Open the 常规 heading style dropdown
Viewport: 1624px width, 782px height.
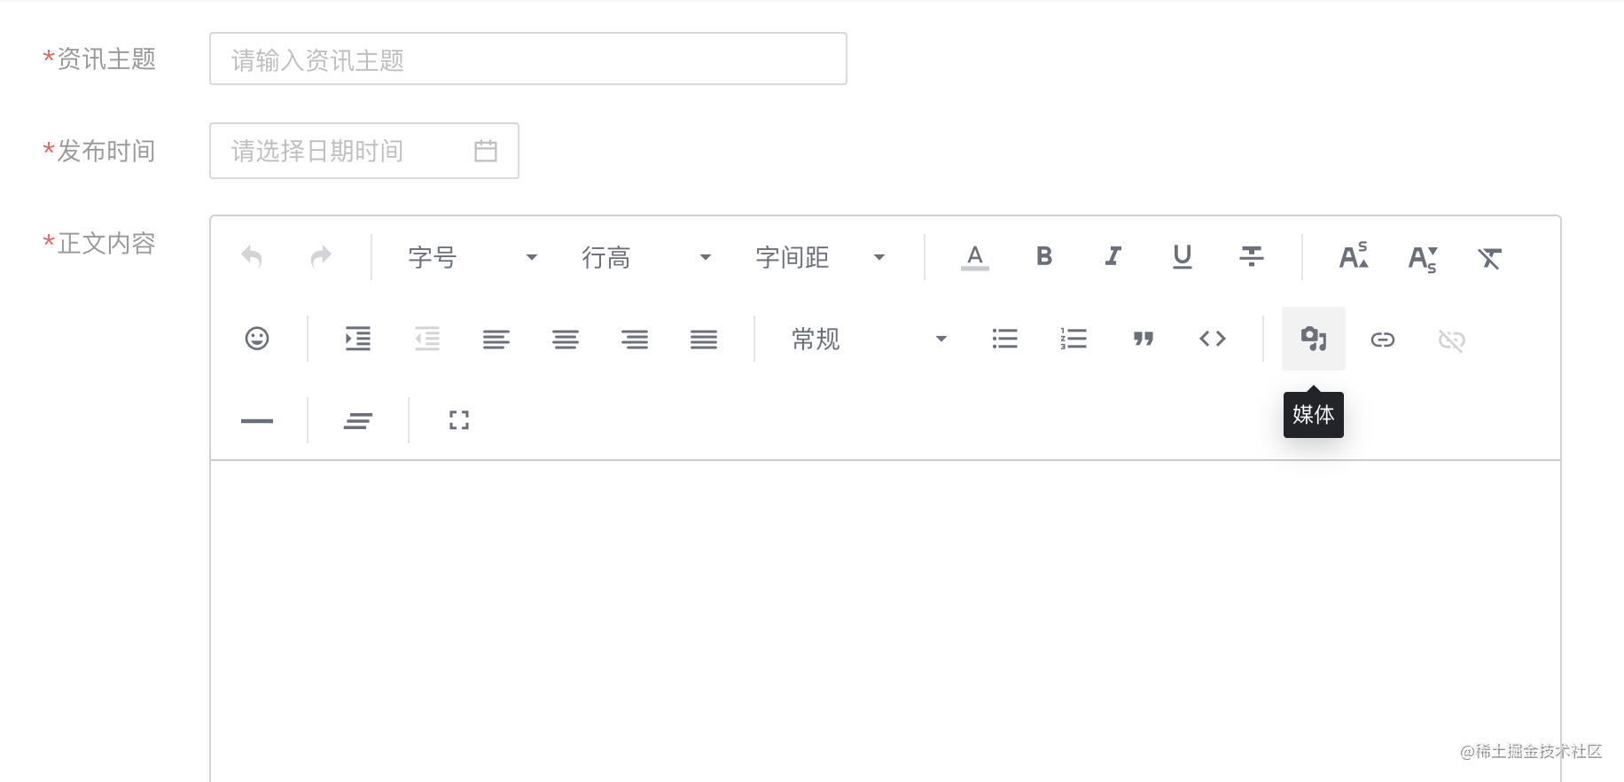pos(869,339)
